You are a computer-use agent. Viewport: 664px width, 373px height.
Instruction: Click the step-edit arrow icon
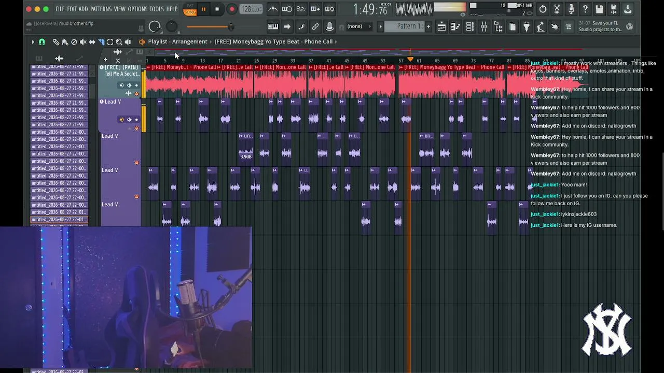[x=287, y=26]
